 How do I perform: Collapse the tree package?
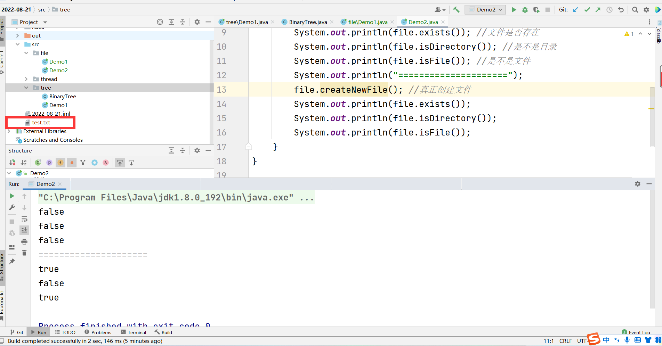pyautogui.click(x=26, y=88)
